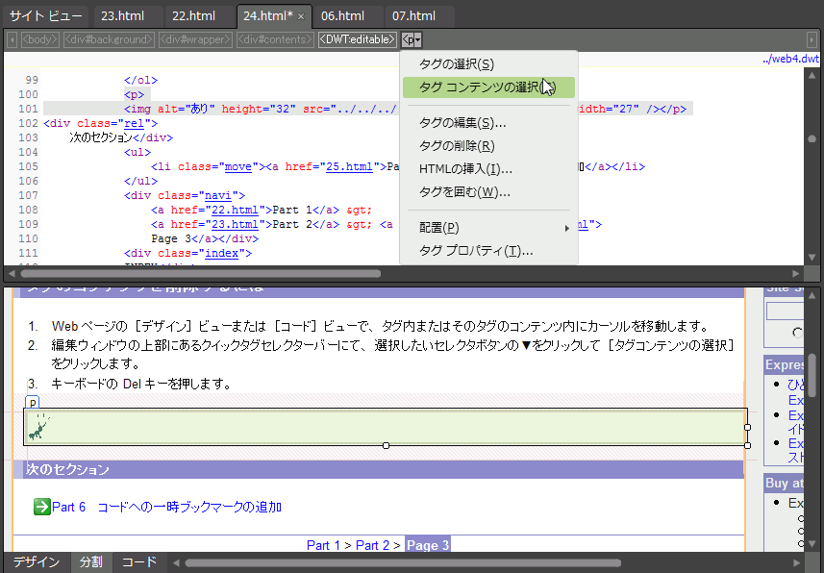Switch to デザイン view tab
The width and height of the screenshot is (824, 573).
point(36,562)
